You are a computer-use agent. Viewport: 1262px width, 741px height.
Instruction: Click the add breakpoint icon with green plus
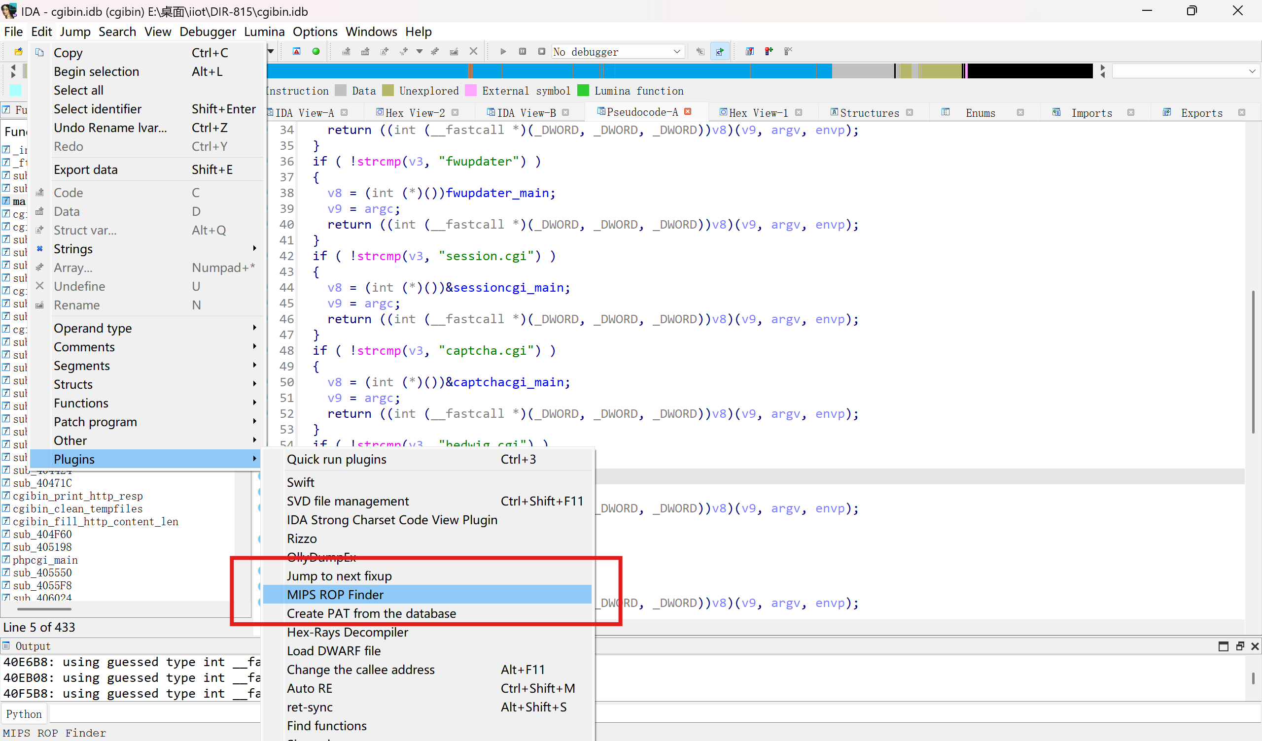(769, 52)
